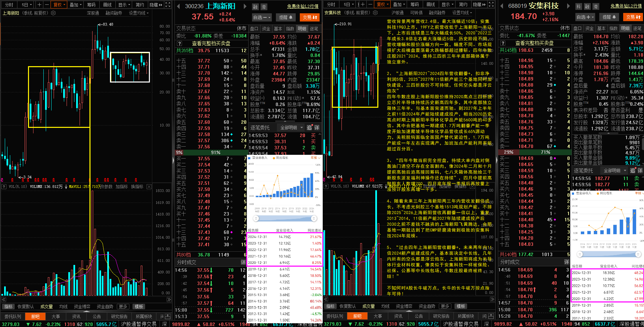Open the 5日 dropdown in the 上海新阳 toolbar
The width and height of the screenshot is (644, 327).
(26, 5)
